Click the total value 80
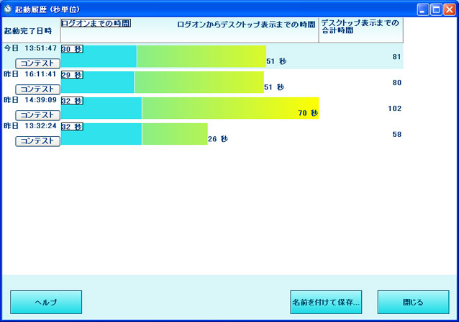The height and width of the screenshot is (322, 459). tap(396, 82)
